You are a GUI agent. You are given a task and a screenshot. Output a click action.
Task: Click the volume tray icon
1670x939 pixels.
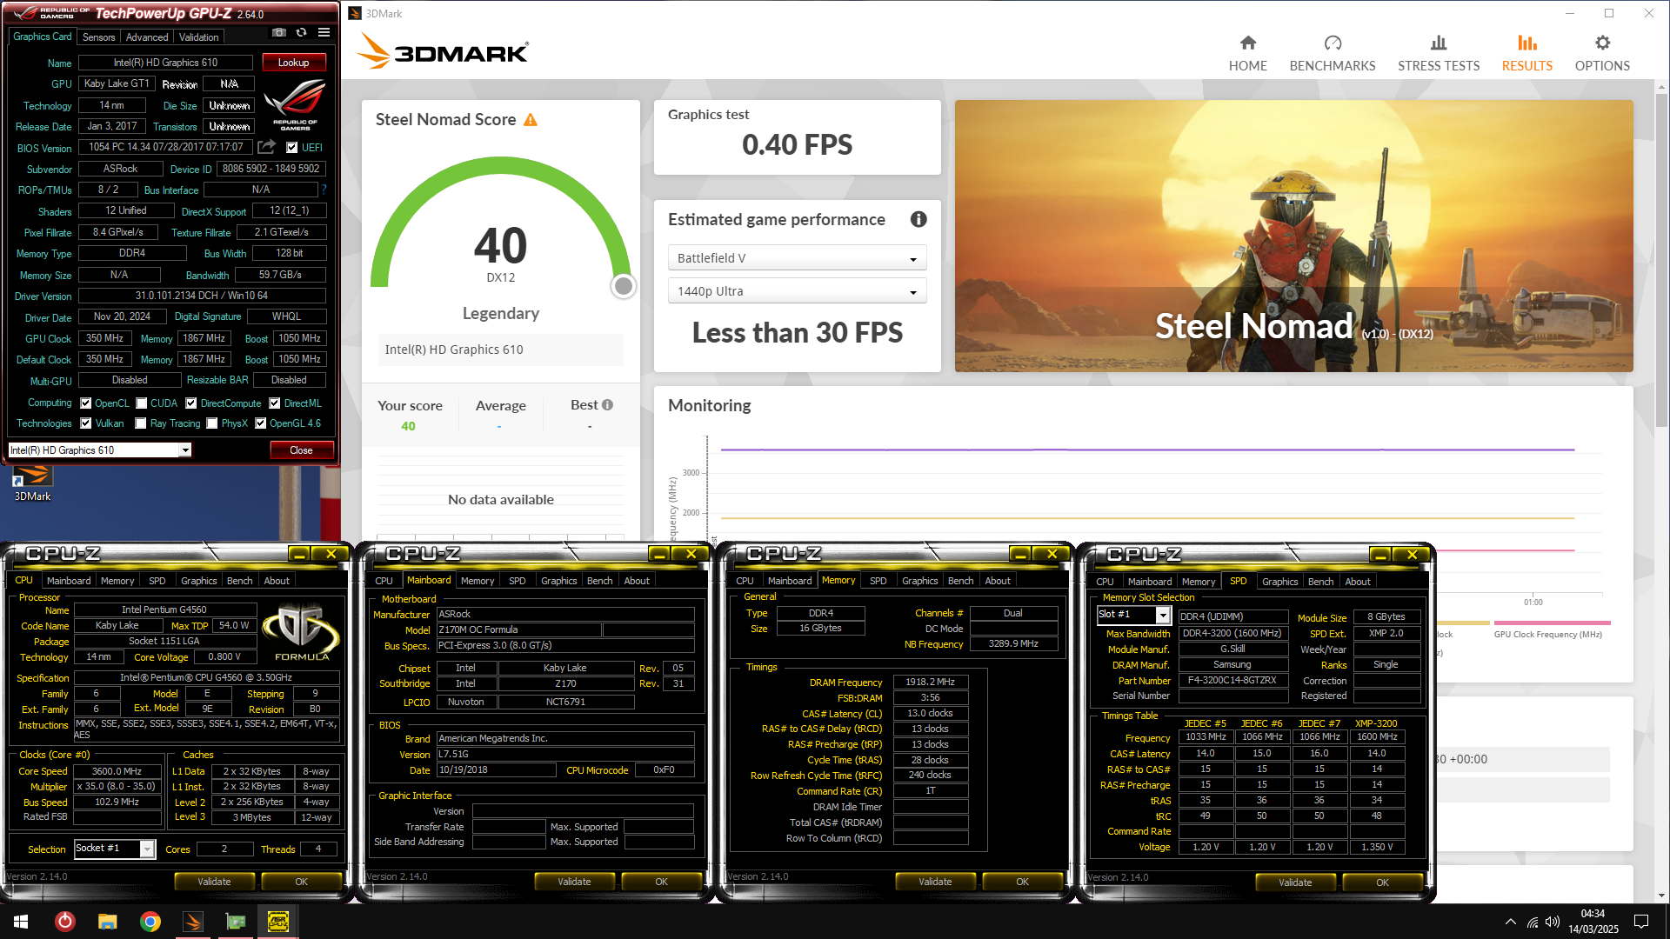pyautogui.click(x=1553, y=922)
